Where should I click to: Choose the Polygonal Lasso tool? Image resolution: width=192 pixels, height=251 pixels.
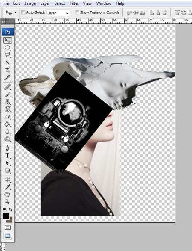(x=8, y=55)
